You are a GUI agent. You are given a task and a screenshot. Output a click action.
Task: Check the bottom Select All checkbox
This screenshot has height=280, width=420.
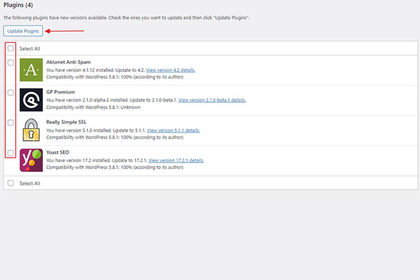click(11, 183)
